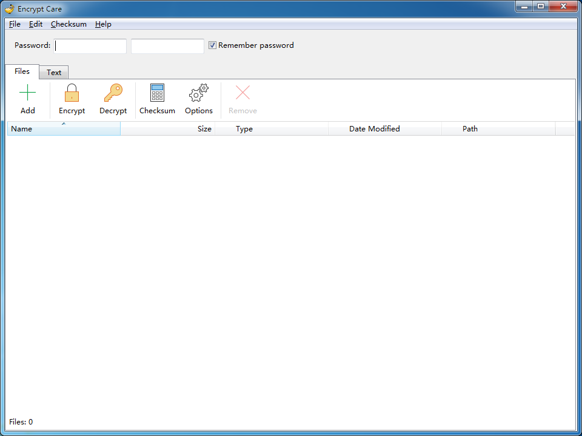Toggle the Remember password checkbox
Viewport: 582px width, 436px height.
click(212, 45)
